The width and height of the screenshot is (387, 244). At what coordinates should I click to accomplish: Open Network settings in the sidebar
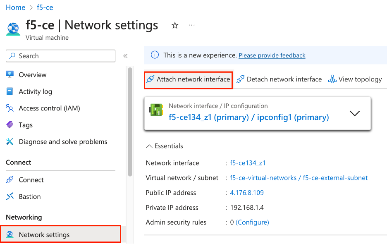[x=44, y=234]
